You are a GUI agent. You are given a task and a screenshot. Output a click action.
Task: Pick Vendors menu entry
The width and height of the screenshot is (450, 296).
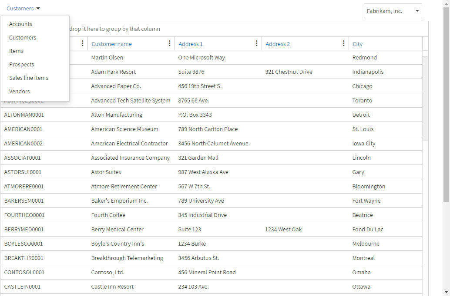tap(19, 91)
